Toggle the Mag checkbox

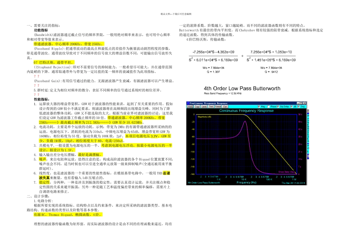259,107
